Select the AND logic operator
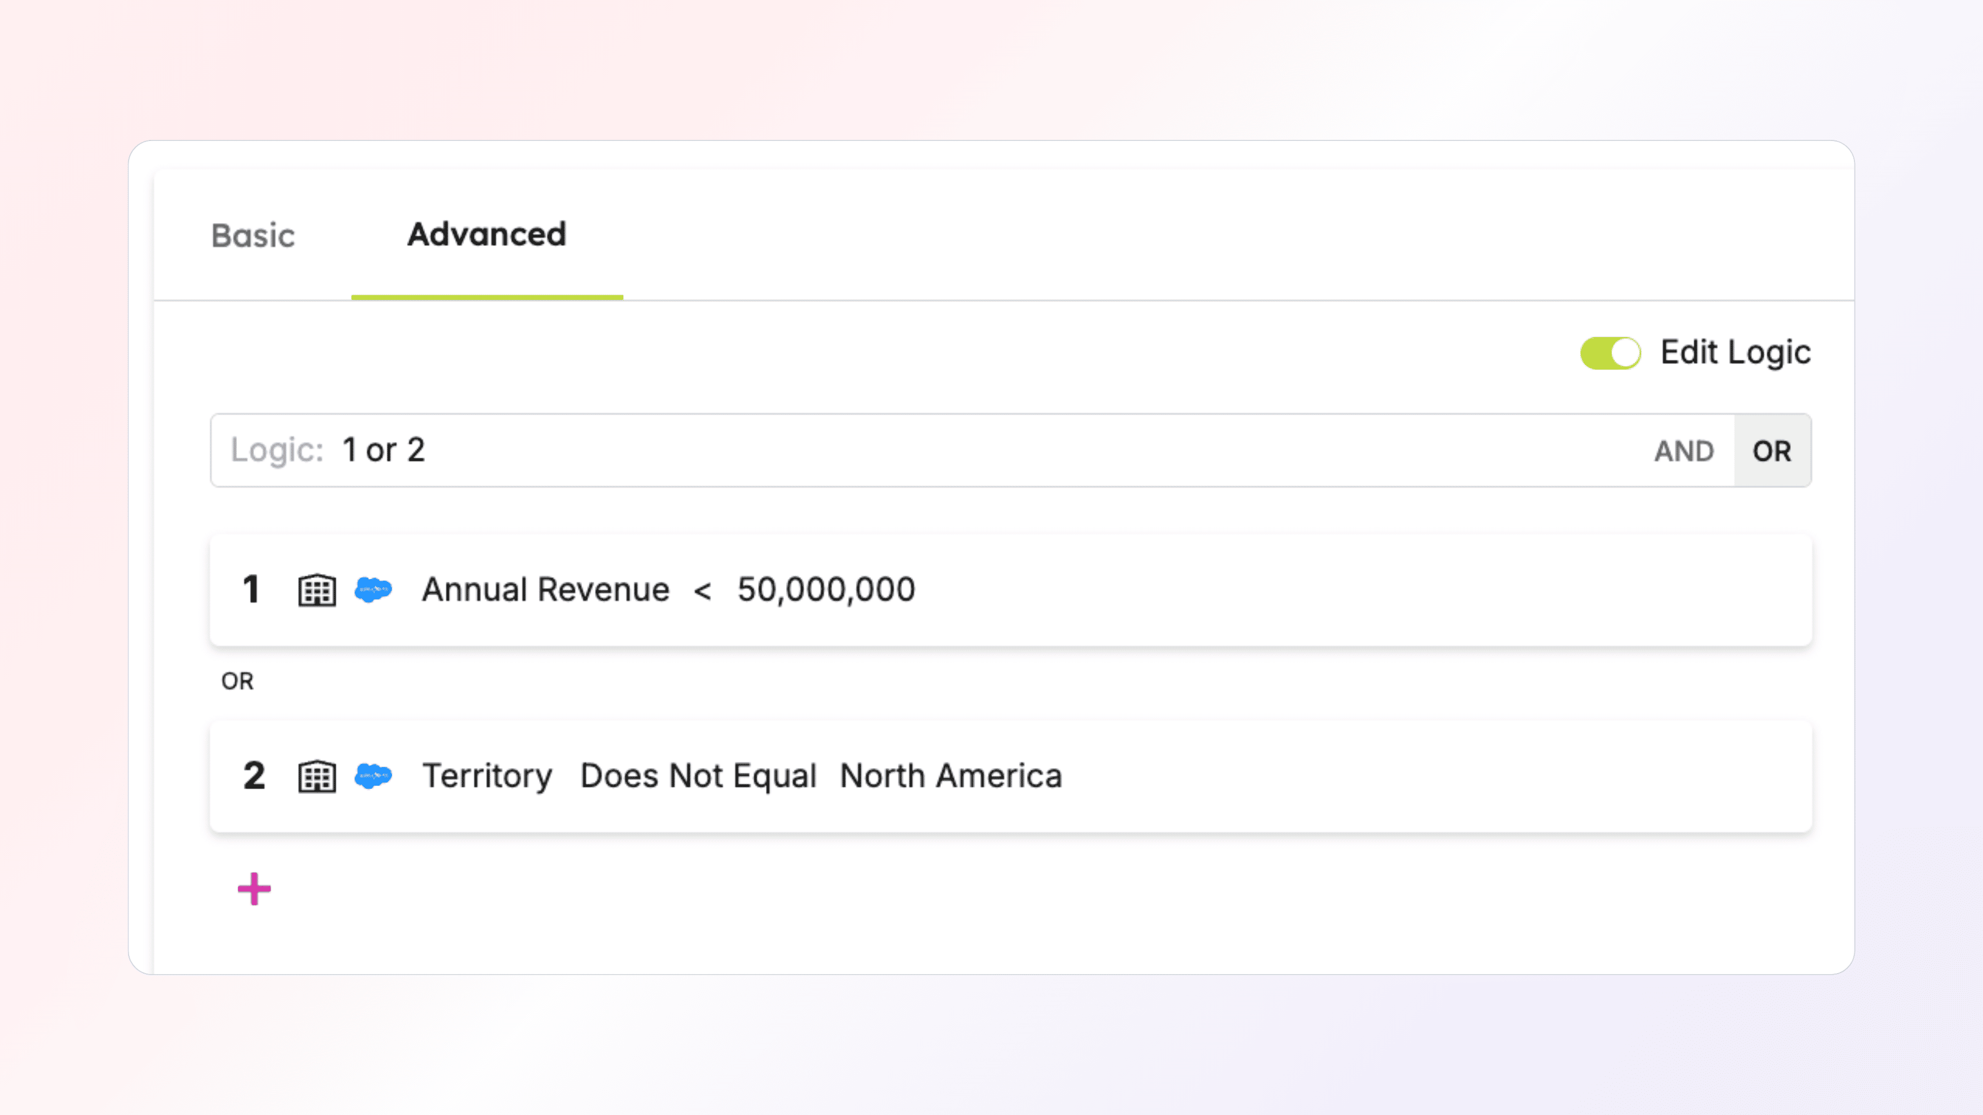Screen dimensions: 1983x1115 [1683, 451]
